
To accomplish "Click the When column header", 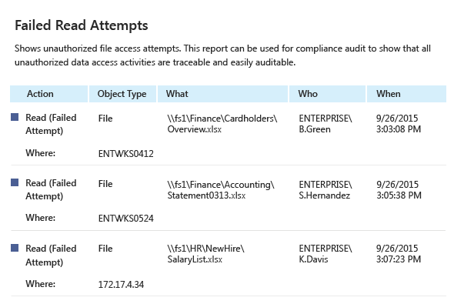I will point(406,94).
